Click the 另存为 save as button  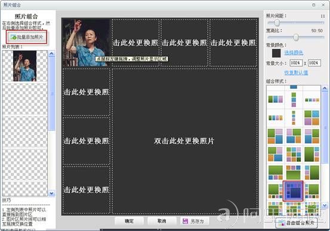[x=195, y=221]
